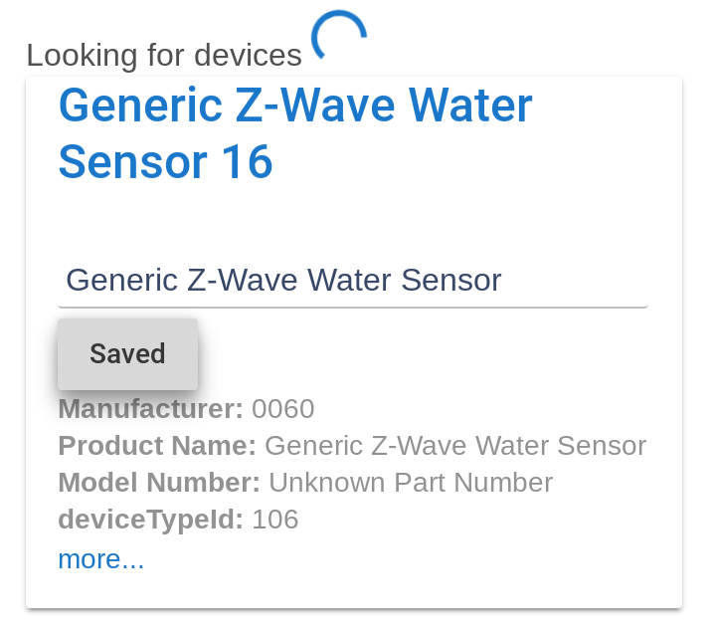Select the Product Name value text
716x631 pixels.
455,446
